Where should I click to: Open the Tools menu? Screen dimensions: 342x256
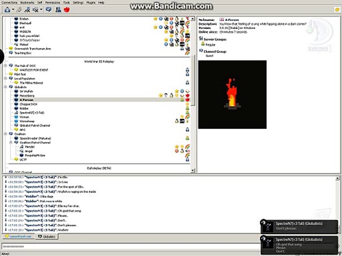67,2
